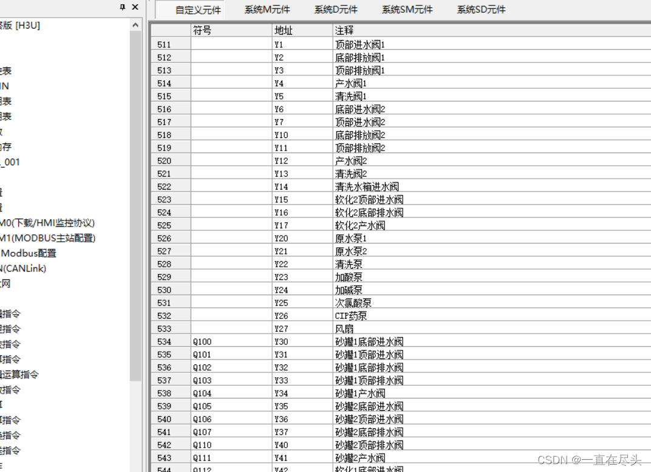Close the left project panel
Screen dimensions: 651x472
(x=135, y=7)
